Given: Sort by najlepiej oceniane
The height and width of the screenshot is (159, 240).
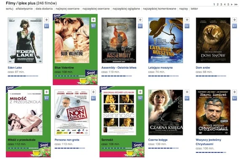Looking at the screenshot, I should (x=67, y=9).
